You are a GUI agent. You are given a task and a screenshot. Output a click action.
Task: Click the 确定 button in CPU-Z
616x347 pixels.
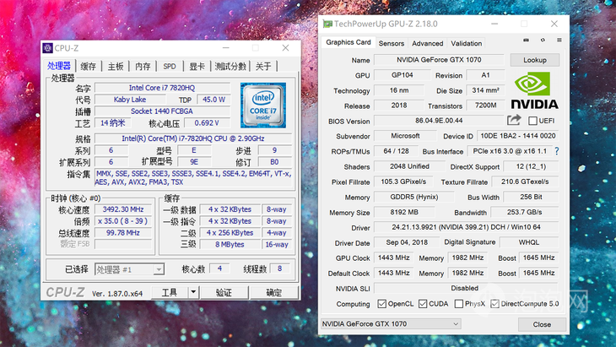(x=273, y=292)
